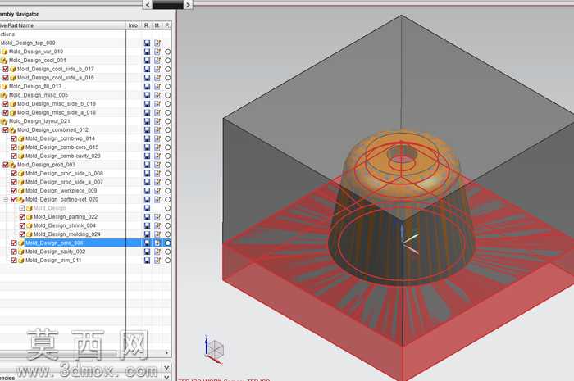
Task: Click the right scroll arrow at top
Action: coord(188,5)
